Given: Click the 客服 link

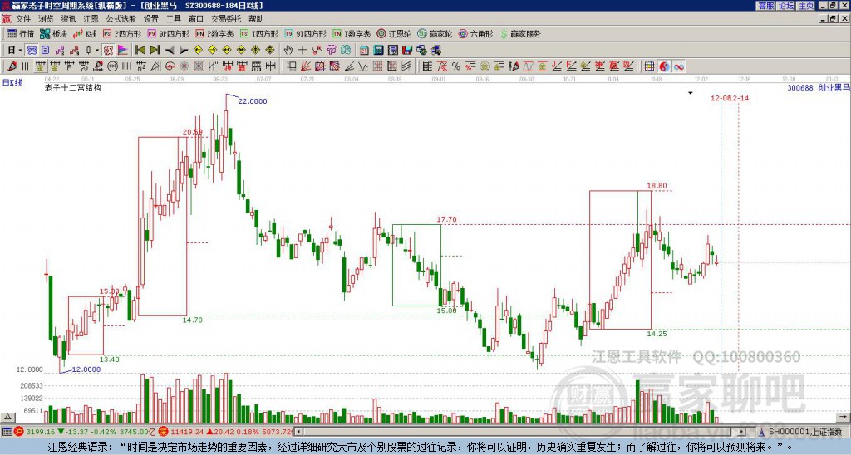Looking at the screenshot, I should [765, 6].
